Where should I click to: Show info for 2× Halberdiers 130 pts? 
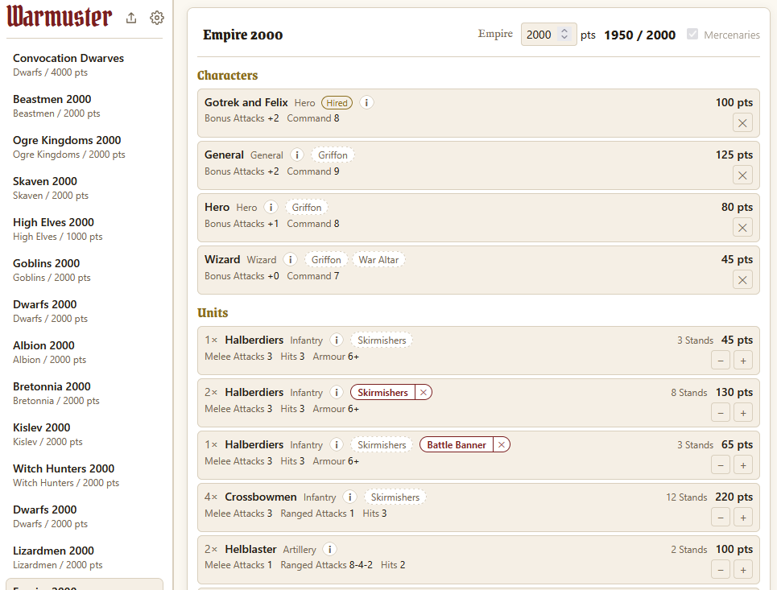(336, 392)
